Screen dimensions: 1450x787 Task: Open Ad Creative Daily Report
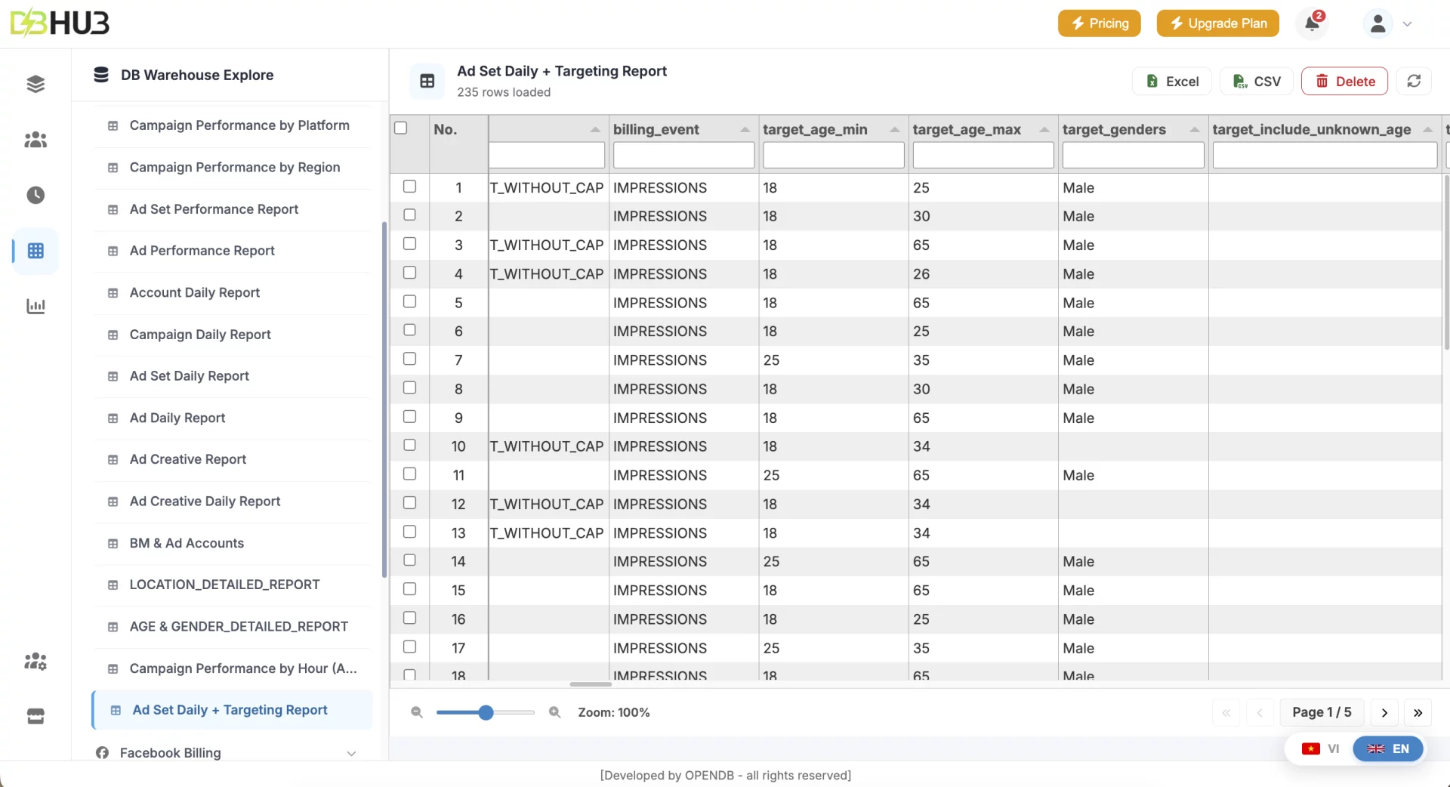point(205,502)
